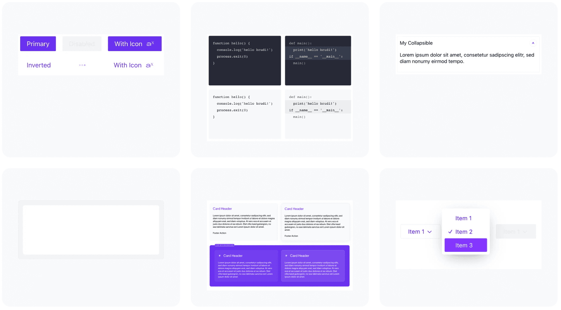Click the highlighted print line in dark Python code
Image resolution: width=561 pixels, height=310 pixels.
315,50
